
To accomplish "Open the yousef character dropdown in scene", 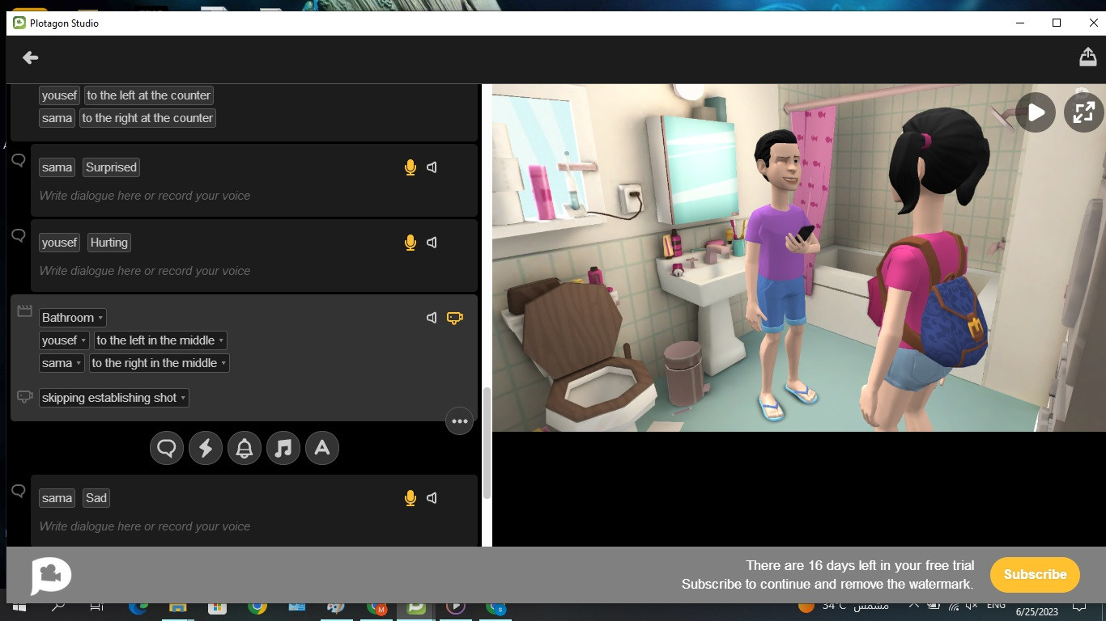I will (64, 340).
